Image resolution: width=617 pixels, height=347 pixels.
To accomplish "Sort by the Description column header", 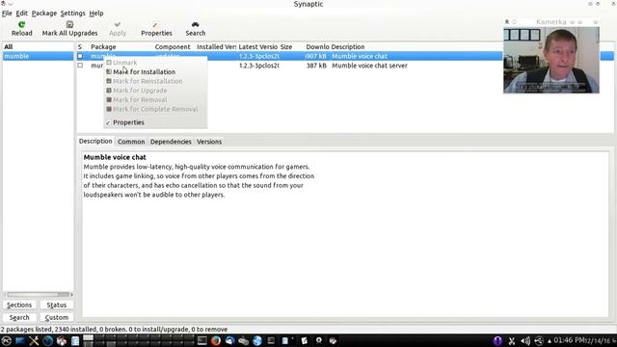I will click(348, 47).
